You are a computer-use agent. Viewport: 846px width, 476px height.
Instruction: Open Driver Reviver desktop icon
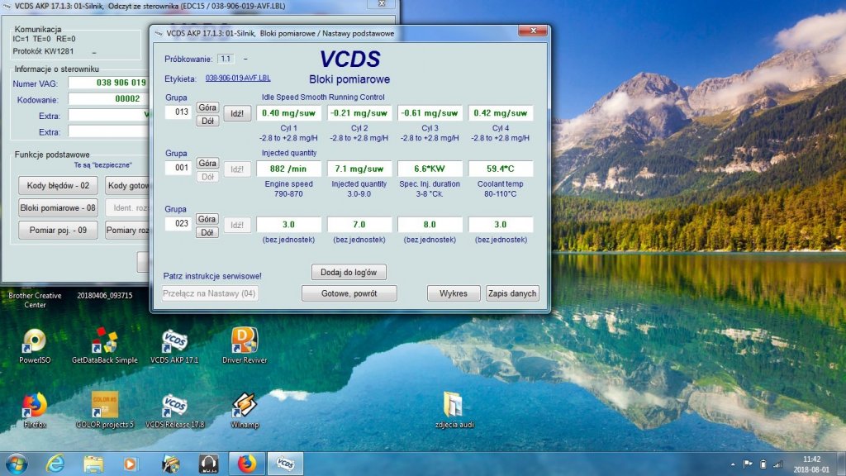coord(245,345)
